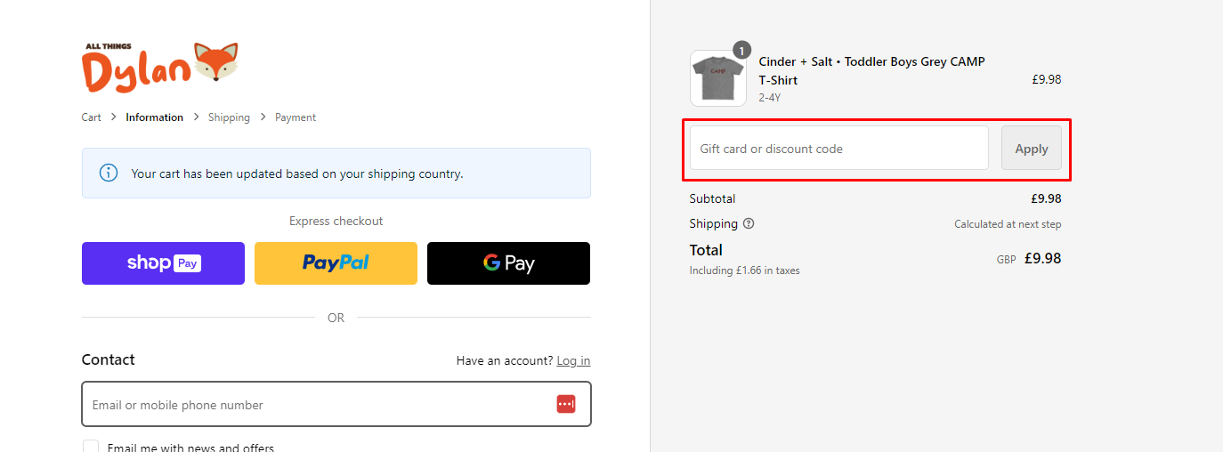Image resolution: width=1223 pixels, height=452 pixels.
Task: Click the red password manager icon in email field
Action: click(x=566, y=404)
